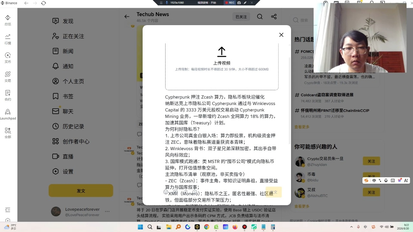Refresh the Binance page
Image resolution: width=413 pixels, height=232 pixels.
44,3
